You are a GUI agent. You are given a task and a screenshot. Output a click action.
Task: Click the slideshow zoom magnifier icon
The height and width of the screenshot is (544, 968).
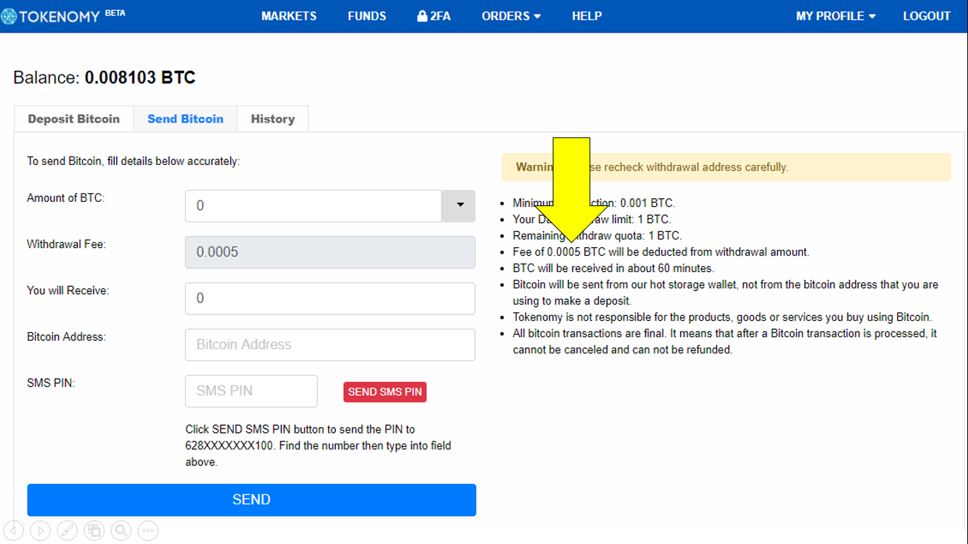(121, 530)
